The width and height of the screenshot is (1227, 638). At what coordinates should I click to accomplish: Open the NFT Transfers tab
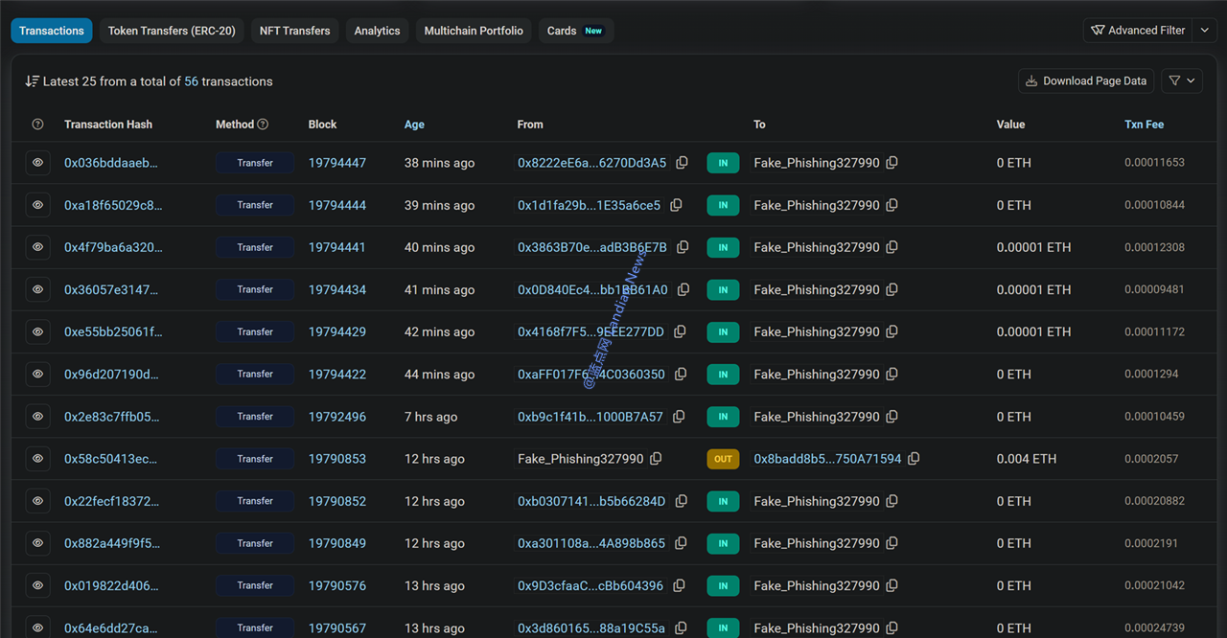[x=294, y=31]
